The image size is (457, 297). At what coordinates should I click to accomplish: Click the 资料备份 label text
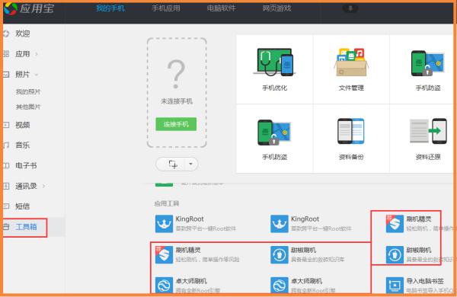coord(351,157)
